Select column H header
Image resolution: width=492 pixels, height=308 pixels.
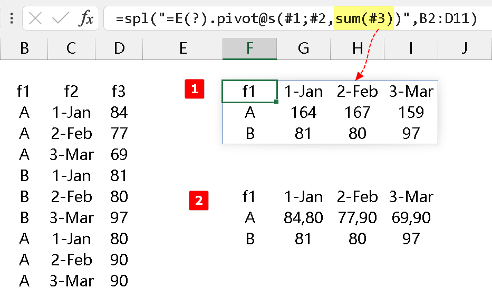[358, 48]
